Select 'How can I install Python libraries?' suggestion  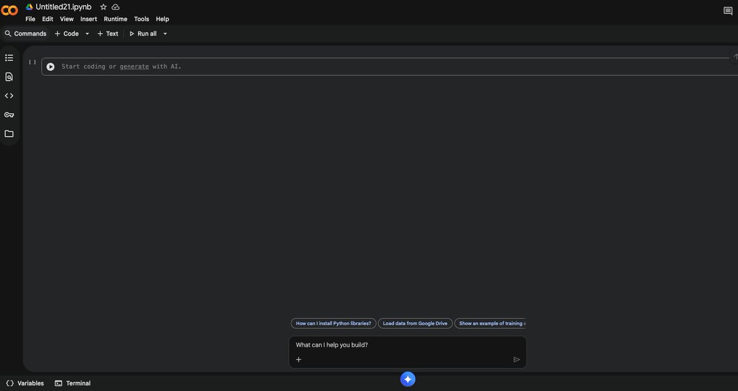tap(333, 323)
